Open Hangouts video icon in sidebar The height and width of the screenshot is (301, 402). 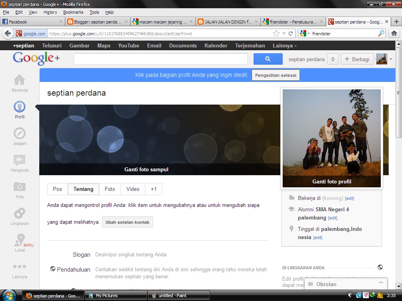pyautogui.click(x=20, y=160)
